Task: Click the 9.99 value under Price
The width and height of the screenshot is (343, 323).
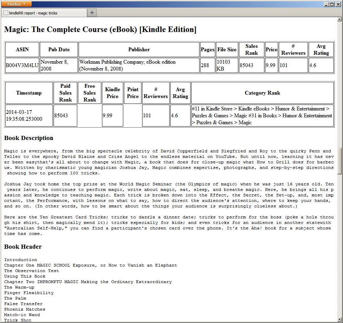Action: [272, 65]
